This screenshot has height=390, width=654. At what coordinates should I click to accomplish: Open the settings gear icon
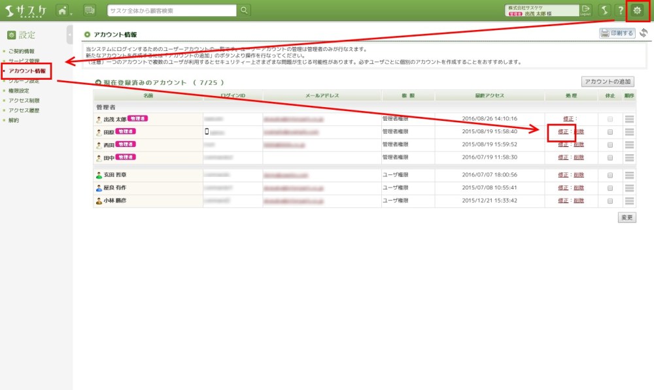(x=637, y=10)
